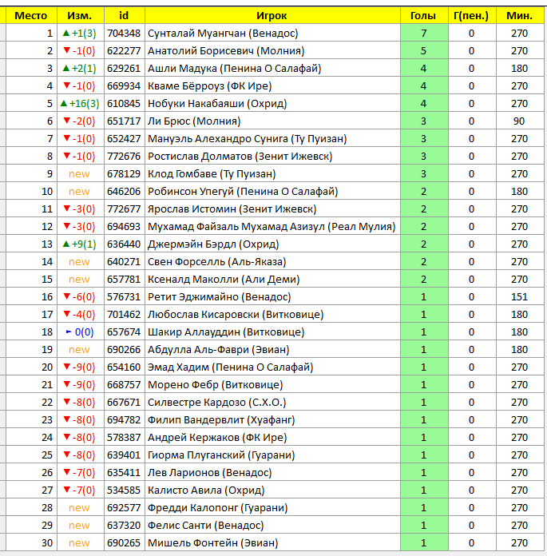Image resolution: width=547 pixels, height=556 pixels.
Task: Click Ростислав Долматов (Зенит Ижевск)
Action: [272, 157]
